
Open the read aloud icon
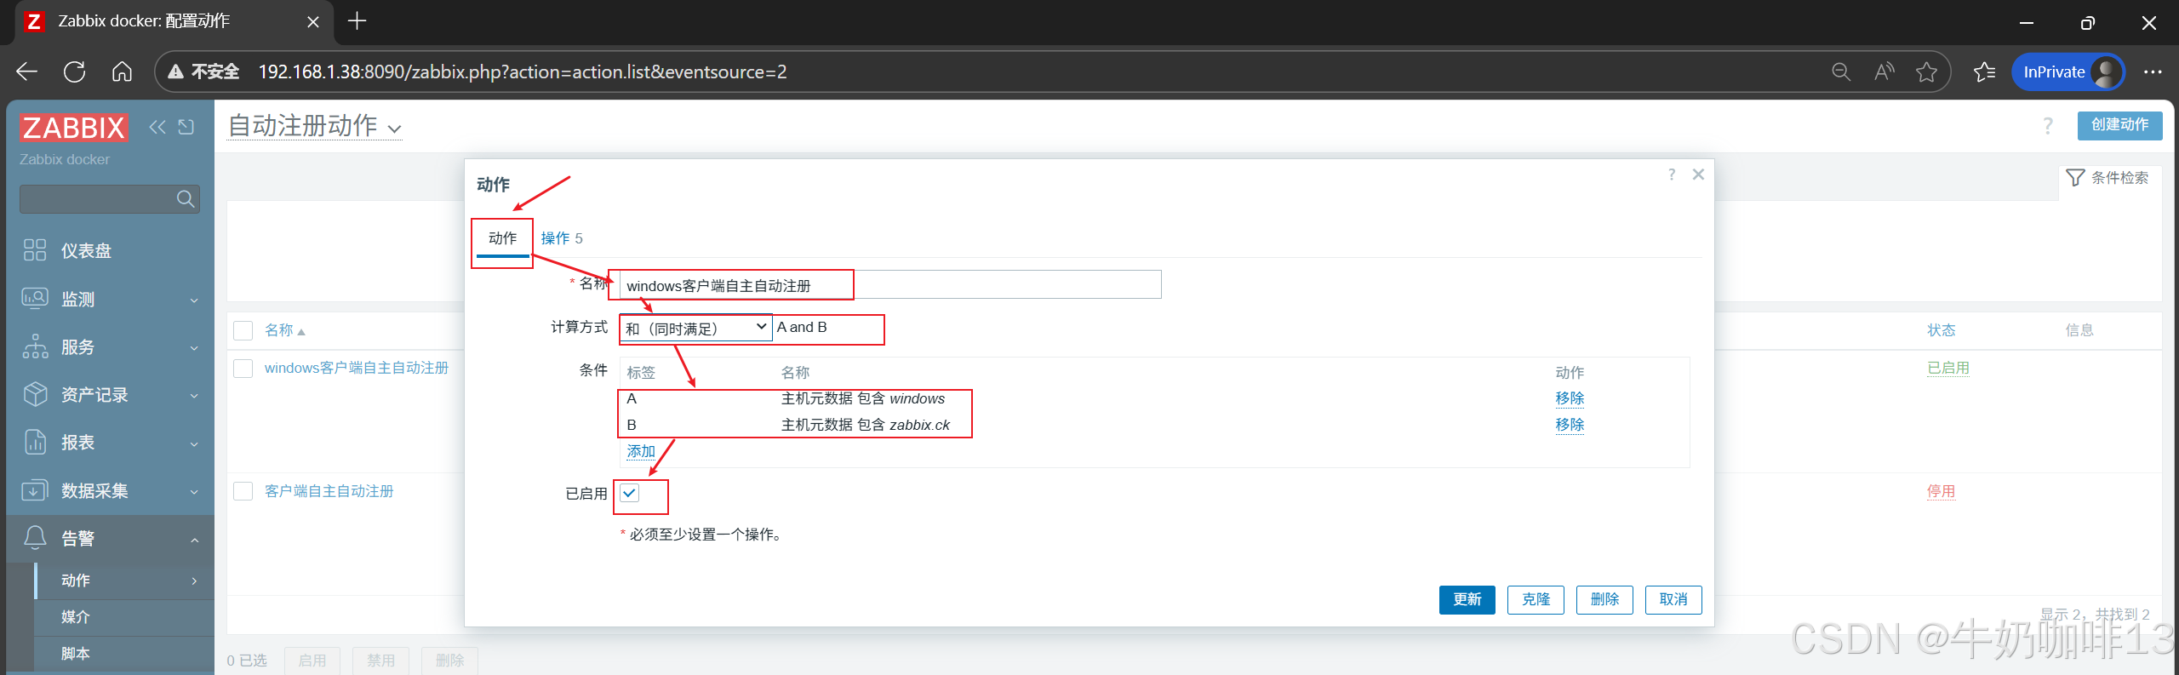click(x=1884, y=72)
